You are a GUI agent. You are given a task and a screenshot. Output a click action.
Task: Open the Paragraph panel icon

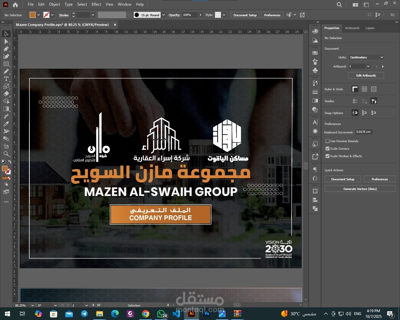tap(315, 169)
